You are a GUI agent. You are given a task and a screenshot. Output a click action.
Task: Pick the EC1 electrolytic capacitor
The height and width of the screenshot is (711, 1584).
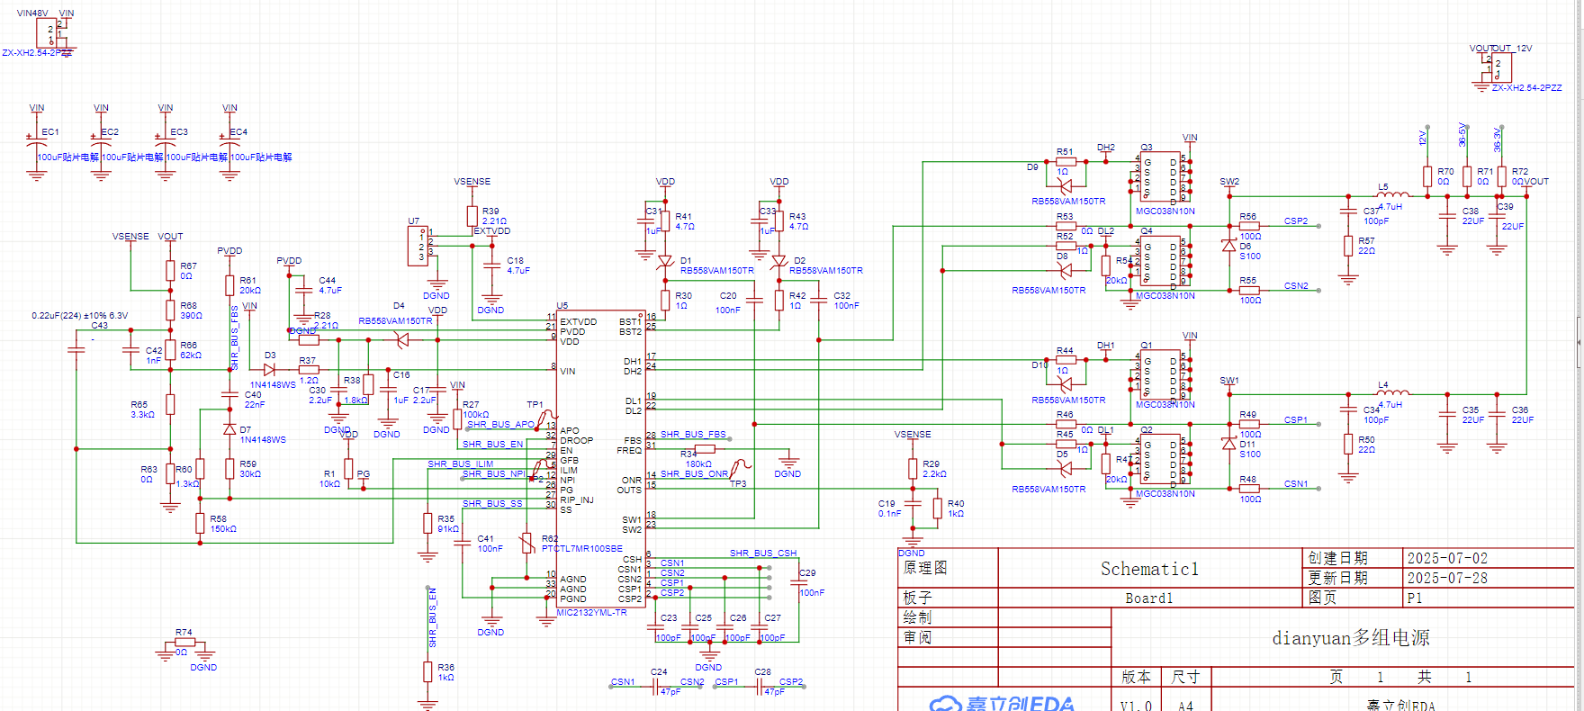coord(36,143)
